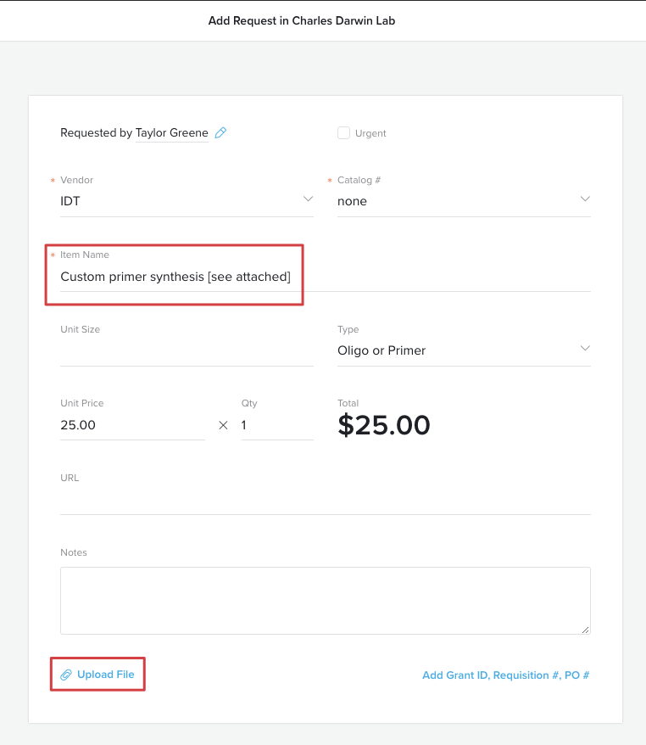The height and width of the screenshot is (745, 646).
Task: Click the multiply X between price and quantity
Action: click(x=224, y=426)
